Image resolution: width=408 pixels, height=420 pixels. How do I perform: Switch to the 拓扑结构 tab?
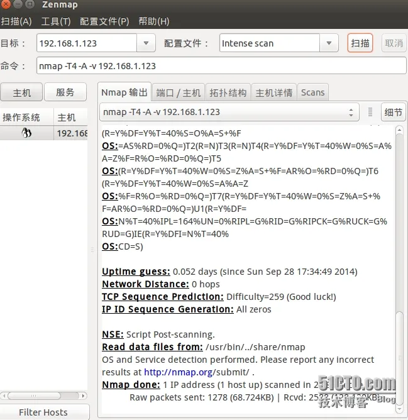click(x=228, y=92)
